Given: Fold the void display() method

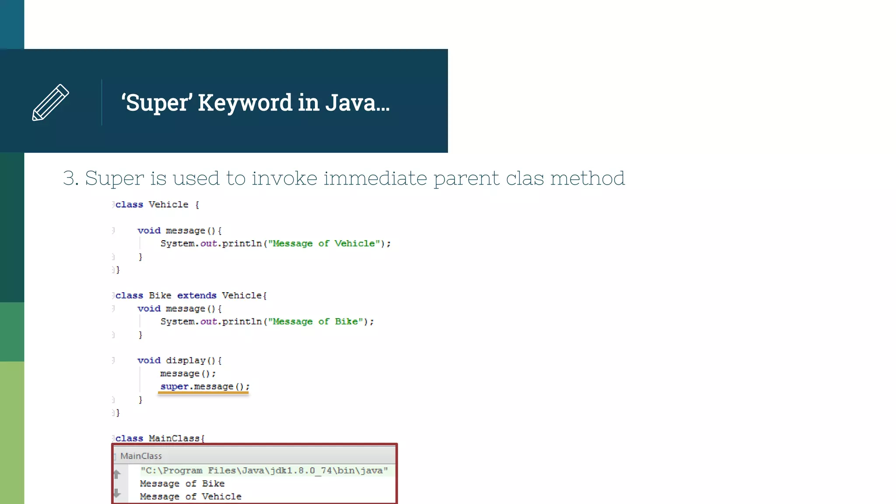Looking at the screenshot, I should [x=113, y=360].
